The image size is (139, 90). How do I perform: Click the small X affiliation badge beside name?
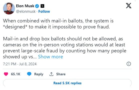pyautogui.click(x=42, y=6)
